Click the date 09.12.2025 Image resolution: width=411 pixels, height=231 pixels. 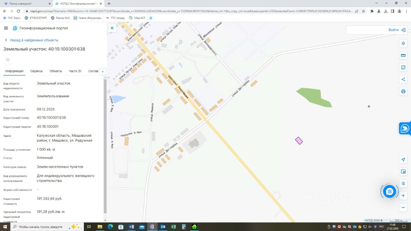[x=46, y=109]
